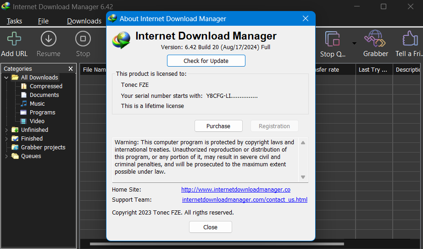Viewport: 423px width, 249px height.
Task: Open the Home Site link
Action: (236, 190)
